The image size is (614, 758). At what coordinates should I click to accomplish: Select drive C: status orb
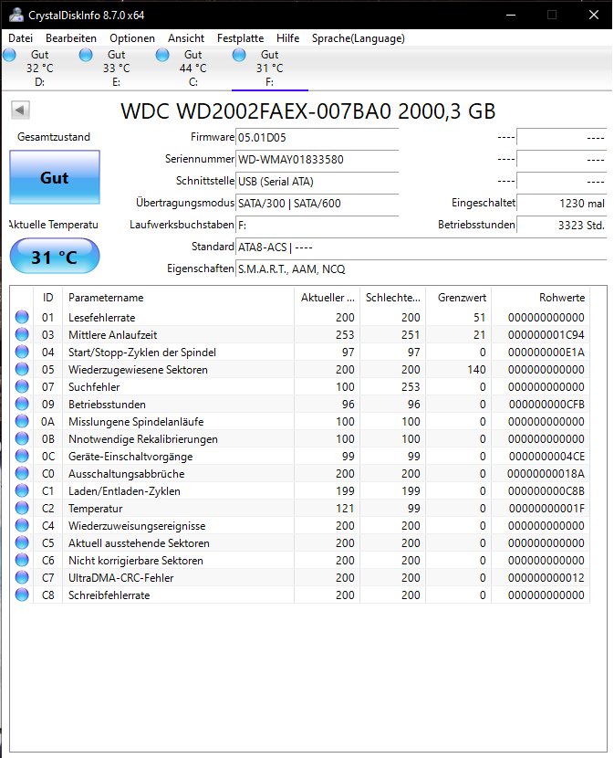(x=162, y=55)
